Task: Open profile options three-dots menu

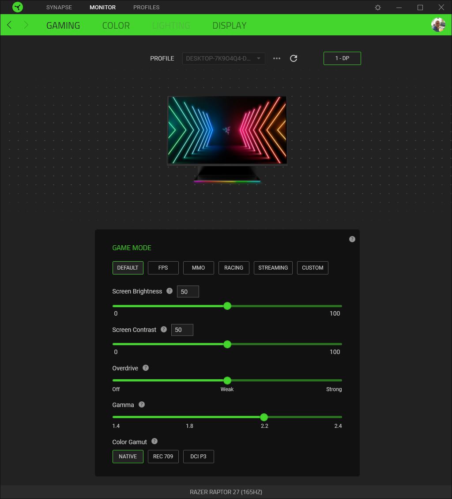Action: 276,58
